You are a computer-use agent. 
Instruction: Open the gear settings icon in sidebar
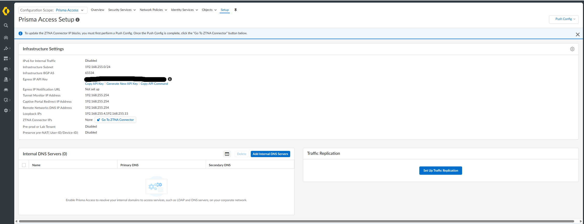click(x=6, y=110)
